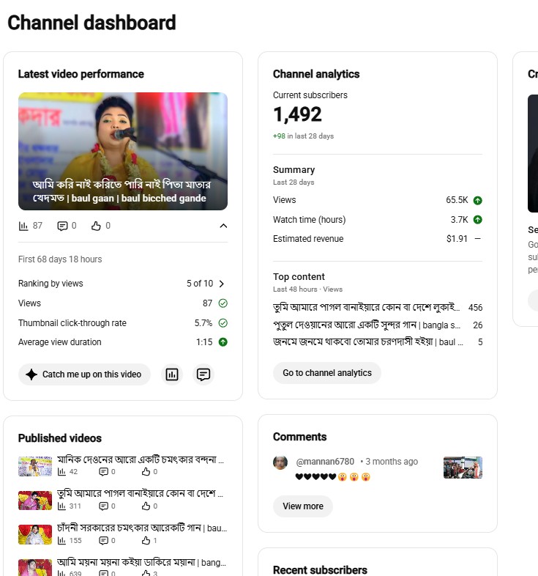Collapse the latest video performance details
Viewport: 538px width, 576px height.
click(x=223, y=226)
